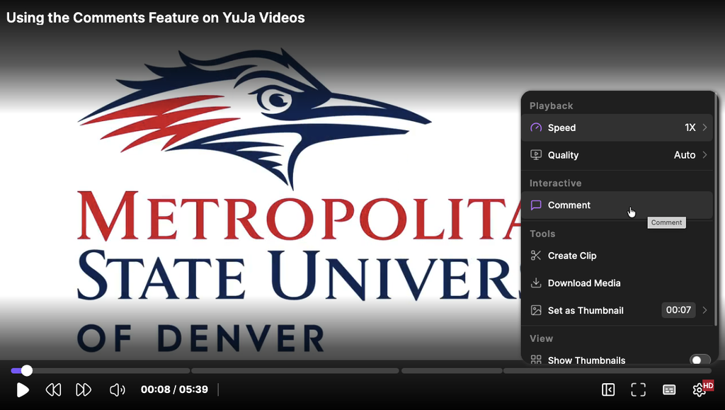Open the Quality submenu
Image resolution: width=725 pixels, height=410 pixels.
[619, 155]
